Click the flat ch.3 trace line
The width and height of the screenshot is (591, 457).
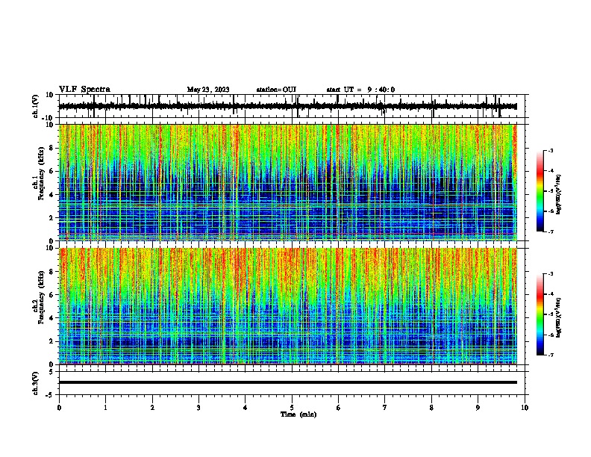pyautogui.click(x=288, y=382)
